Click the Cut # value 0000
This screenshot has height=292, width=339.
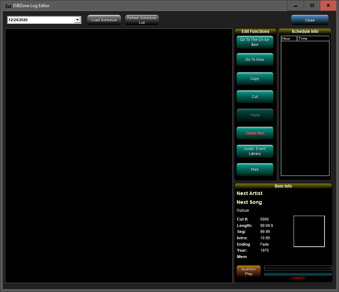coord(264,219)
